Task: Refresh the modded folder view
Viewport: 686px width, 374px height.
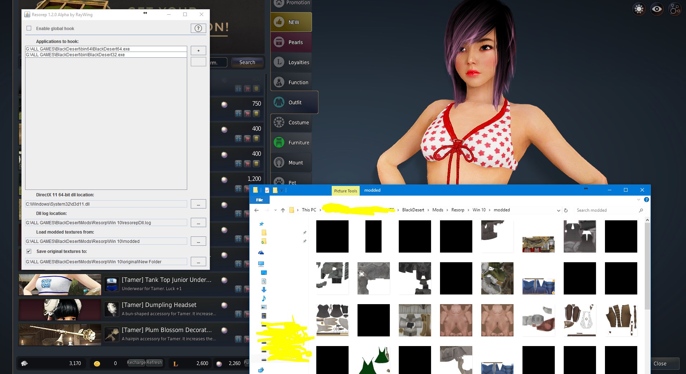Action: point(566,210)
